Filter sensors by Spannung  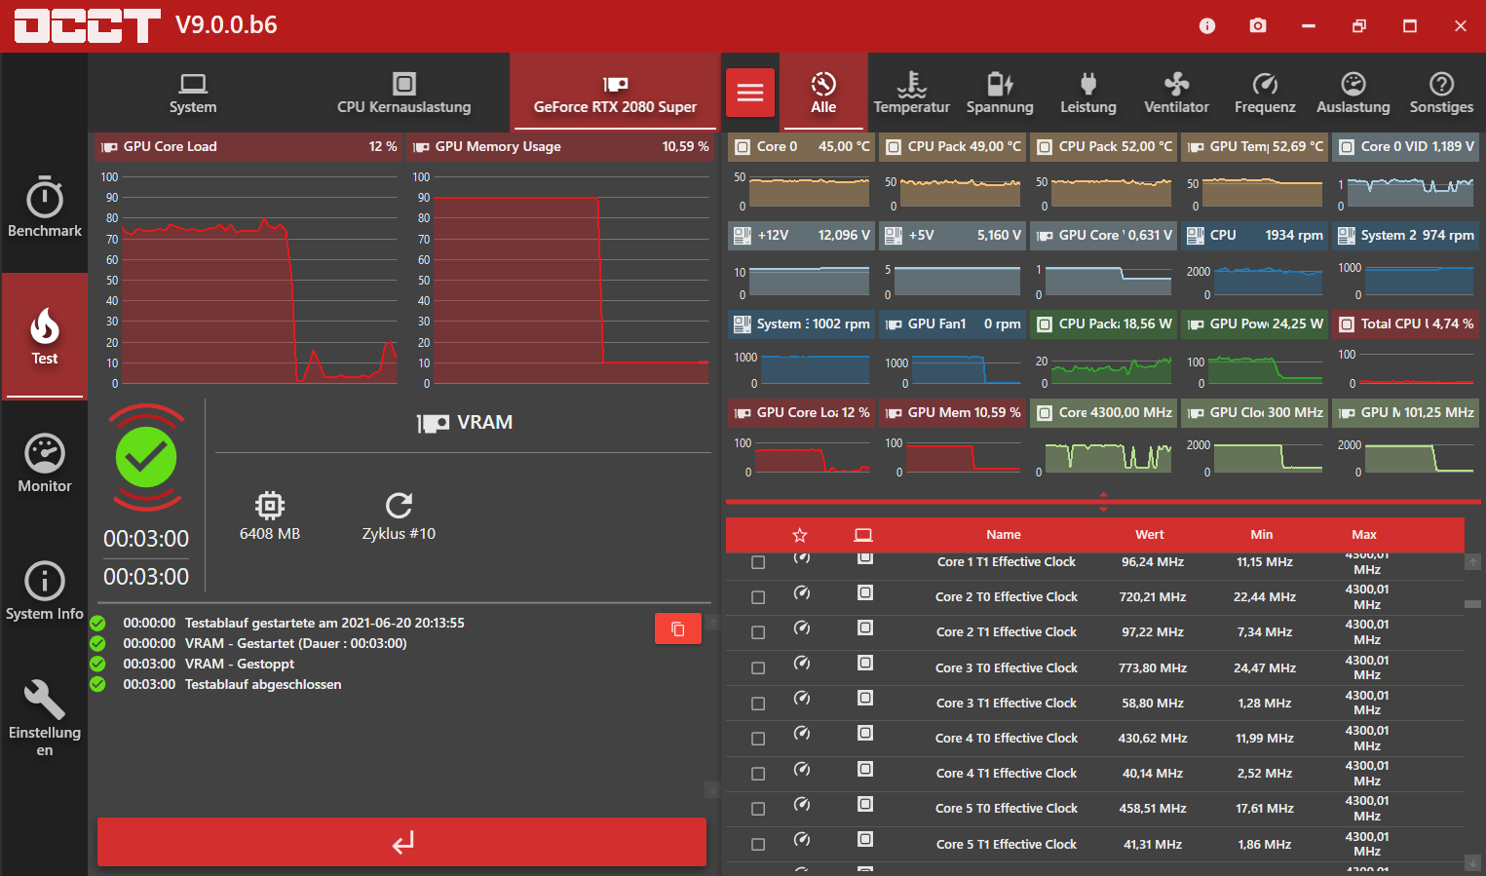pyautogui.click(x=1000, y=93)
